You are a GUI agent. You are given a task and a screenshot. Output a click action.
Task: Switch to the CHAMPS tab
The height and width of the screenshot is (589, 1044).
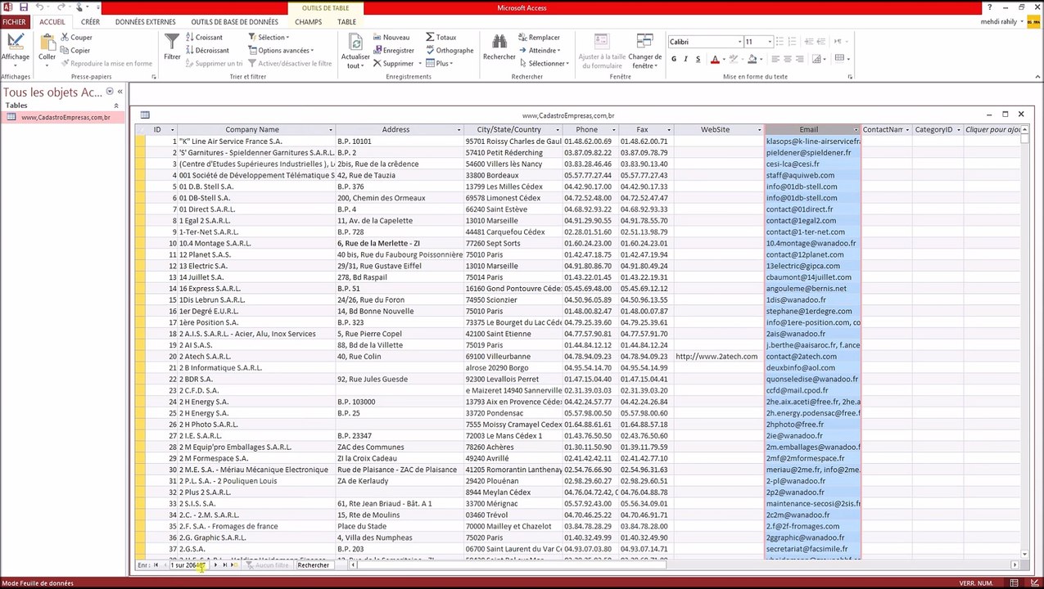[309, 22]
